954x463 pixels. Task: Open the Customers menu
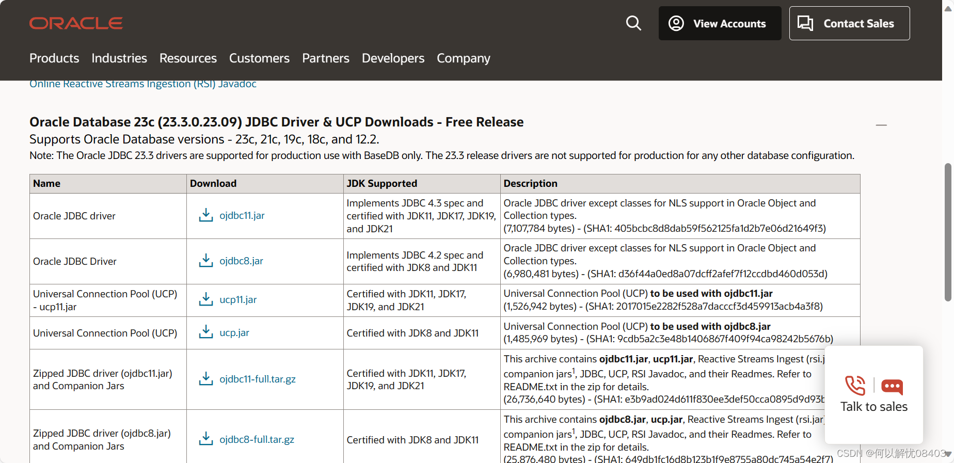(259, 58)
